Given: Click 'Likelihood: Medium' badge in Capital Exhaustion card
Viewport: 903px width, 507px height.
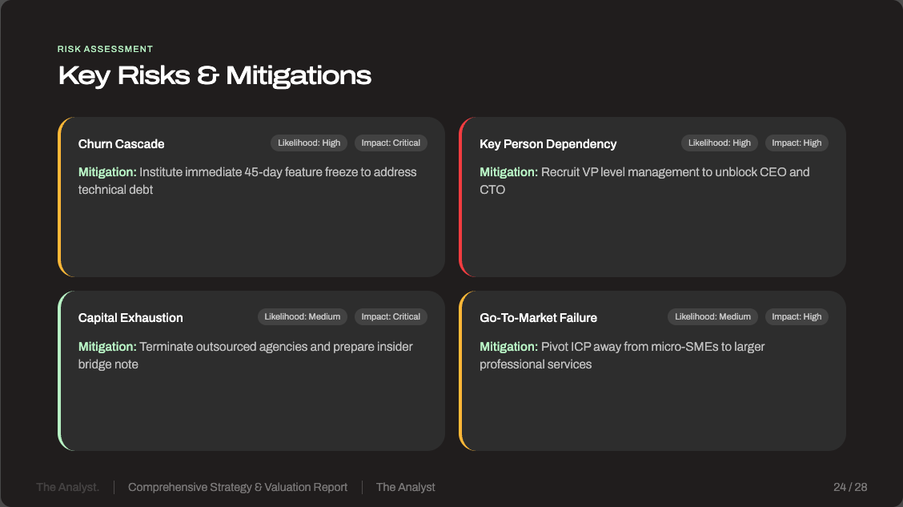Looking at the screenshot, I should pos(303,317).
